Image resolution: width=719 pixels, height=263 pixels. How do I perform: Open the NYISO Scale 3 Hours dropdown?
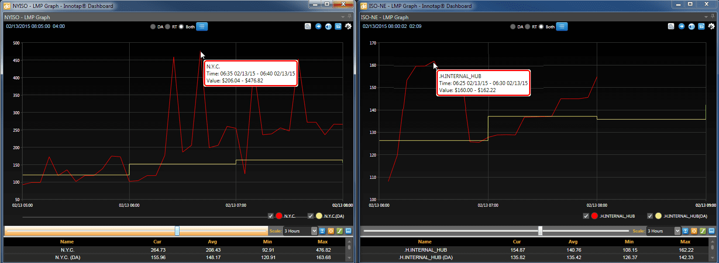click(314, 231)
